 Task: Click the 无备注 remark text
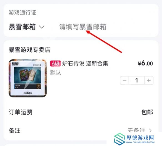point(136,130)
